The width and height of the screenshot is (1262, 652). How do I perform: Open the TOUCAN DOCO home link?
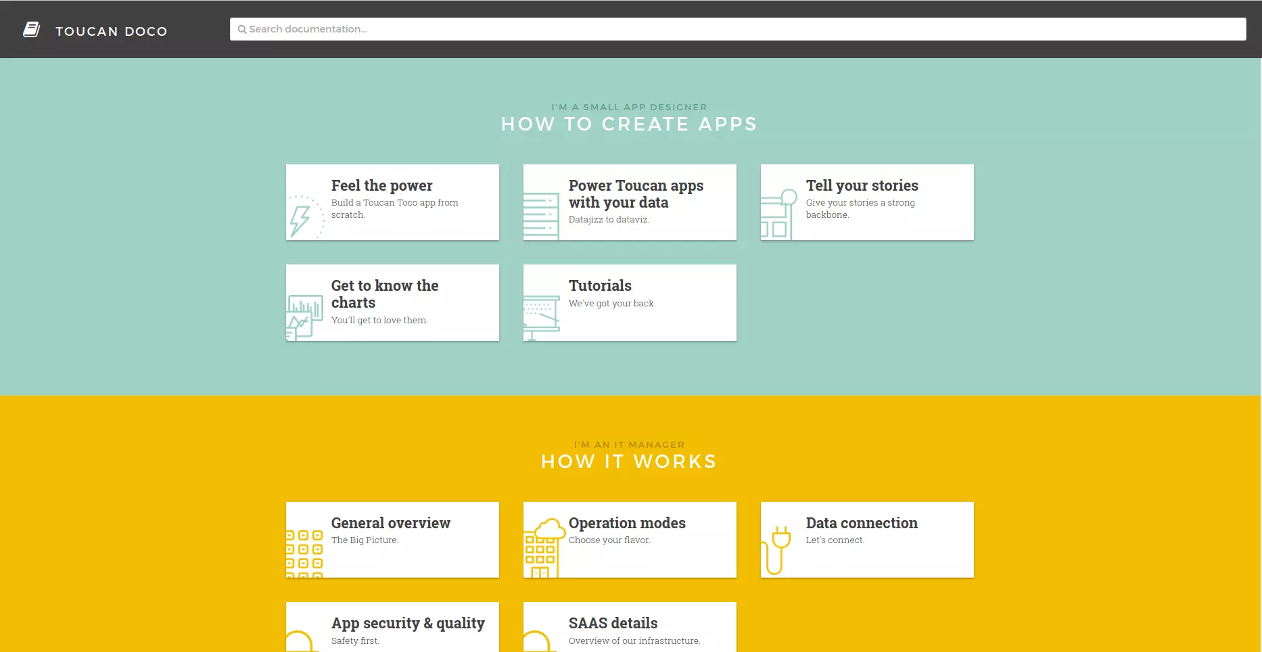coord(111,31)
